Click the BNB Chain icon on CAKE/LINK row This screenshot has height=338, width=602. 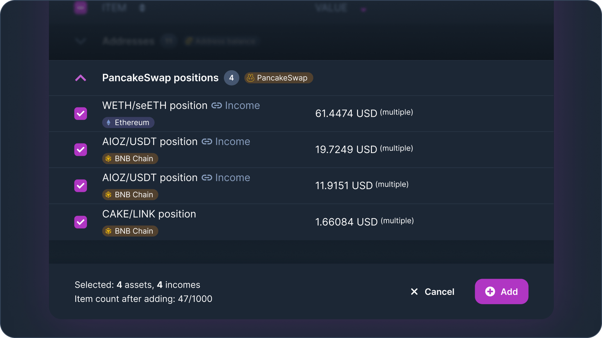(x=109, y=231)
